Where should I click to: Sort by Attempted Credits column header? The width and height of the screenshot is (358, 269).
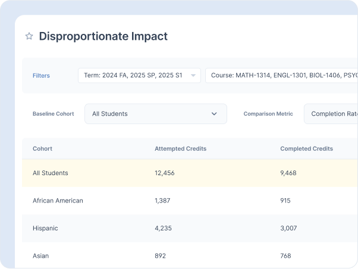click(180, 148)
